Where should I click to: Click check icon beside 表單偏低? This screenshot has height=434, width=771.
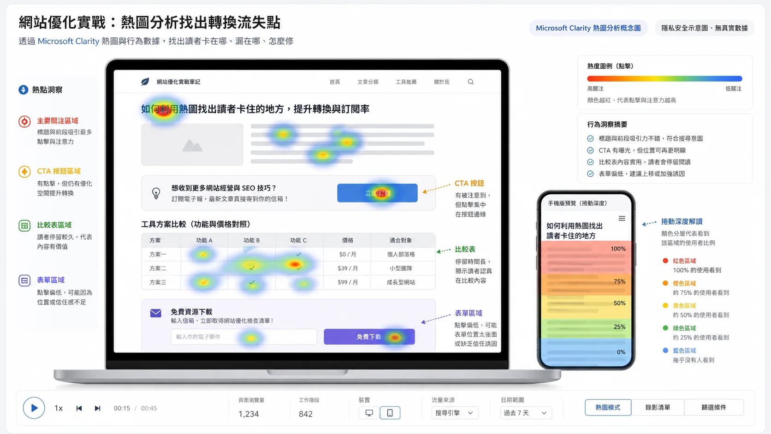[x=590, y=174]
